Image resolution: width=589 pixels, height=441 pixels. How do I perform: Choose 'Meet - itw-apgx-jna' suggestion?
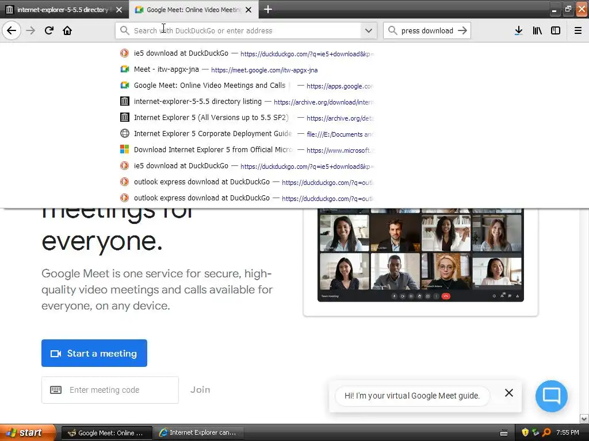pos(247,69)
